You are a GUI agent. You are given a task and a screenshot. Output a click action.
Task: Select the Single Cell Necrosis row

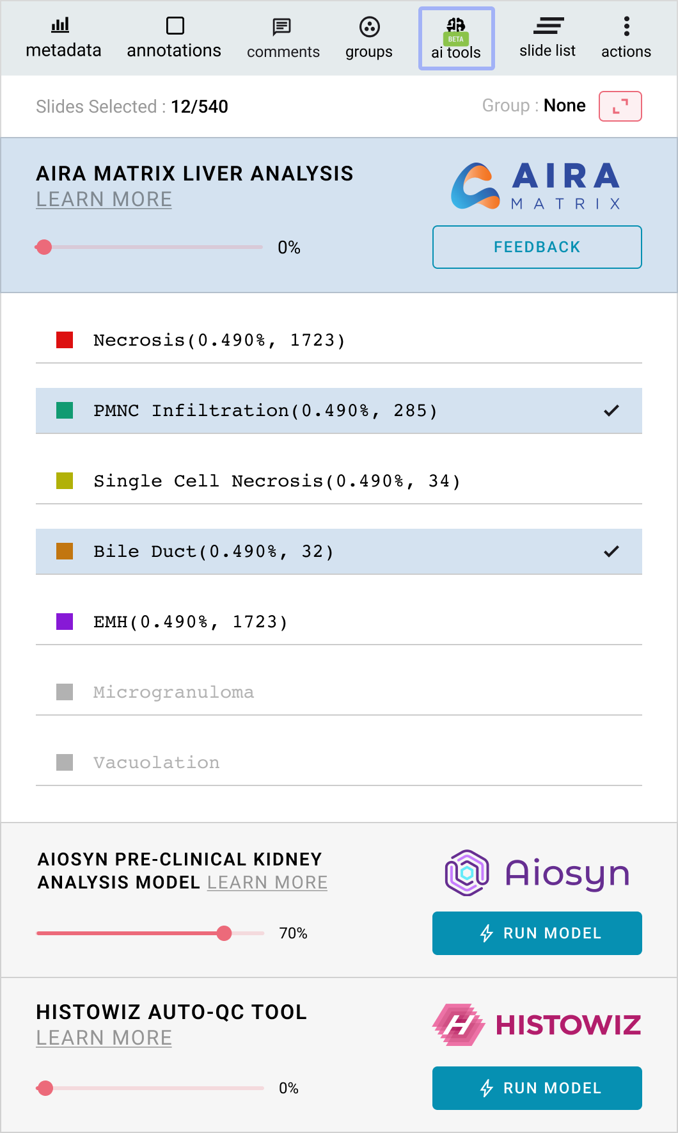pyautogui.click(x=339, y=481)
